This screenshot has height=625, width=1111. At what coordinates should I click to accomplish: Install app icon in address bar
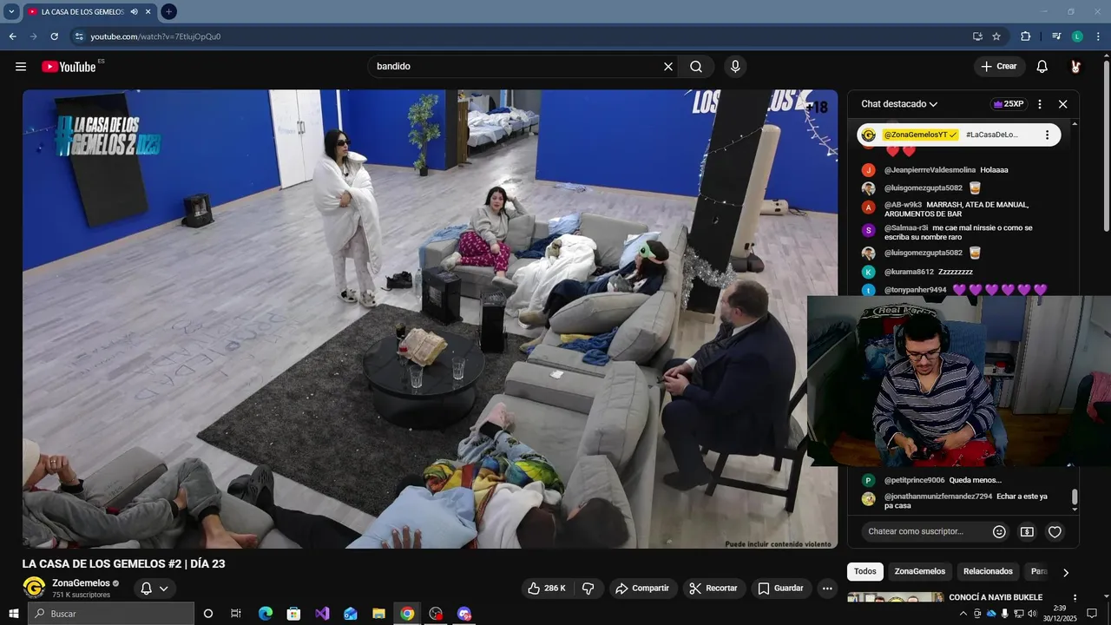click(x=977, y=36)
